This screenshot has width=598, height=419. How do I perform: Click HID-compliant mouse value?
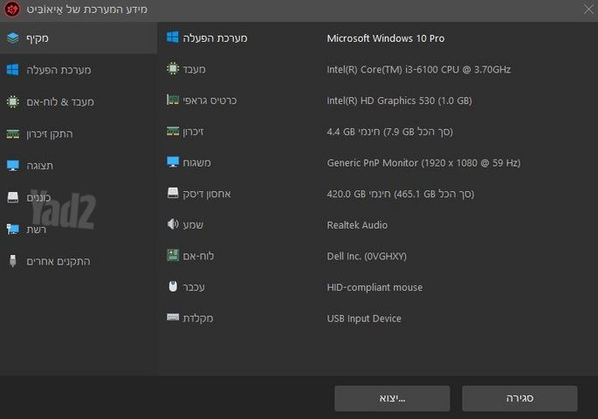(x=375, y=287)
